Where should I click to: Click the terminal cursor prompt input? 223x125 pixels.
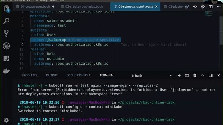pos(50,124)
